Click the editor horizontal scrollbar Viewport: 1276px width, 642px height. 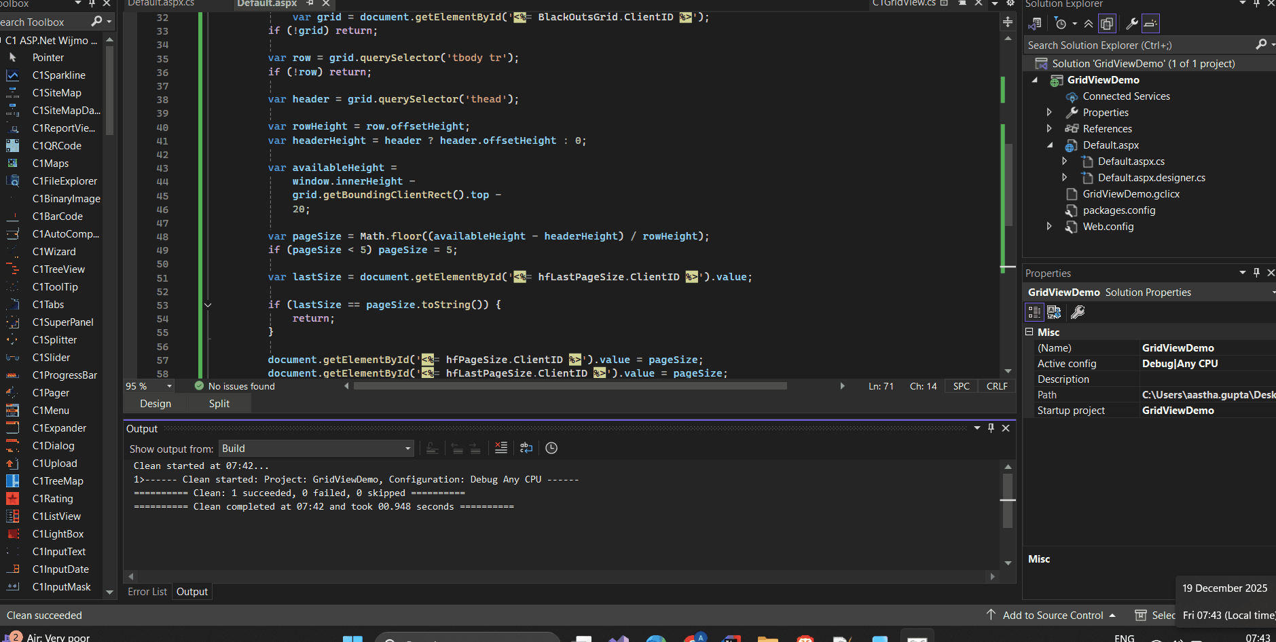[569, 386]
